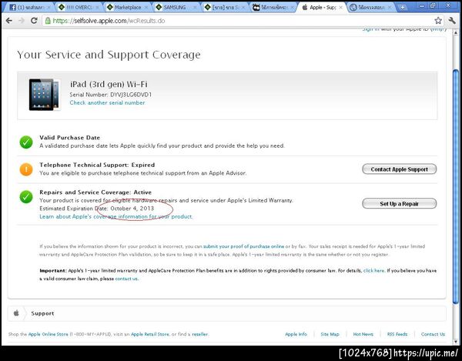Go back with the browser back arrow
Image resolution: width=462 pixels, height=361 pixels.
coord(9,21)
